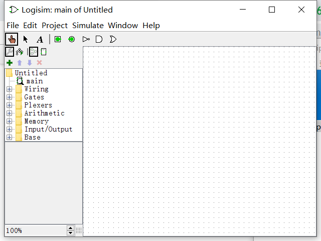Select the Arithmetic folder label
The height and width of the screenshot is (241, 321).
point(45,113)
